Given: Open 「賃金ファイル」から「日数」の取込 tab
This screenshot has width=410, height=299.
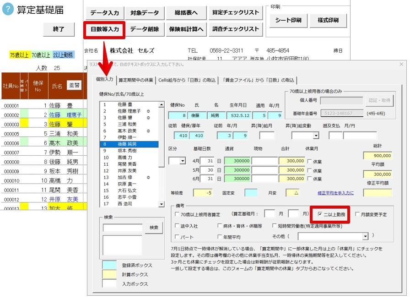Looking at the screenshot, I should 258,80.
